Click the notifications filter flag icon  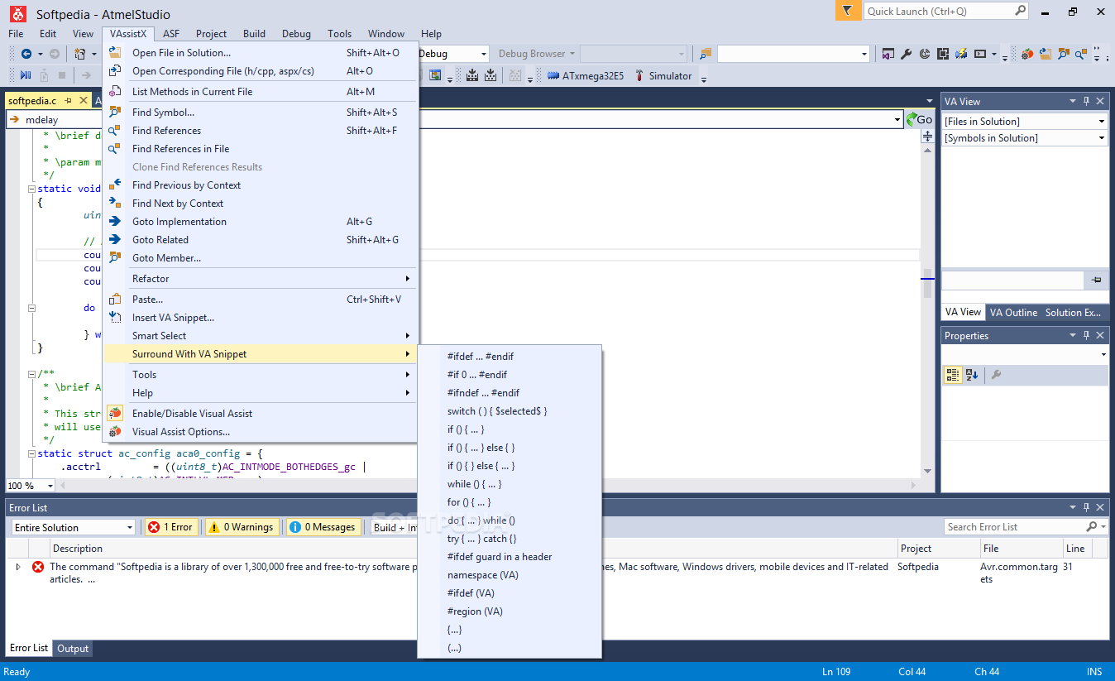847,11
